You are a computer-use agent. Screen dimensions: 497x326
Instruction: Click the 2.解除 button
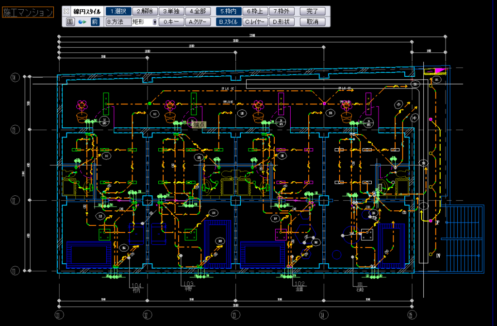click(145, 12)
